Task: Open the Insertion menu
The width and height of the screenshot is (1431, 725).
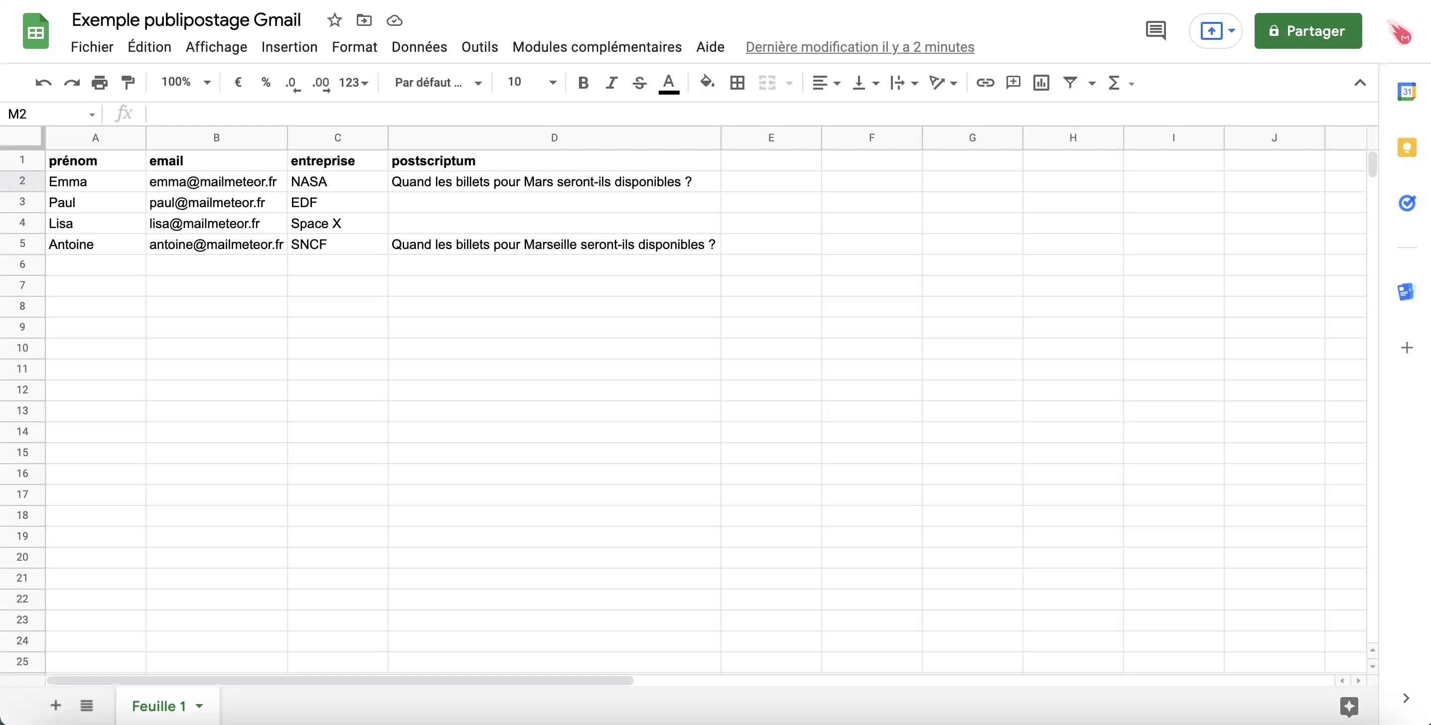Action: point(289,47)
